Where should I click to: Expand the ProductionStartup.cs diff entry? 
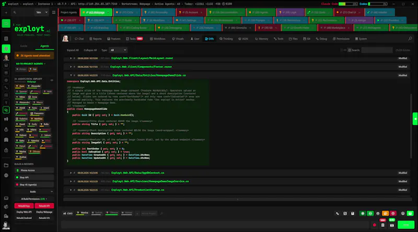click(71, 190)
